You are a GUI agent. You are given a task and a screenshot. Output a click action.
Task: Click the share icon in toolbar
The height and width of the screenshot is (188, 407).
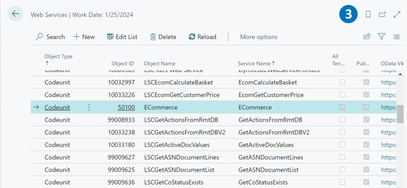pos(367,37)
